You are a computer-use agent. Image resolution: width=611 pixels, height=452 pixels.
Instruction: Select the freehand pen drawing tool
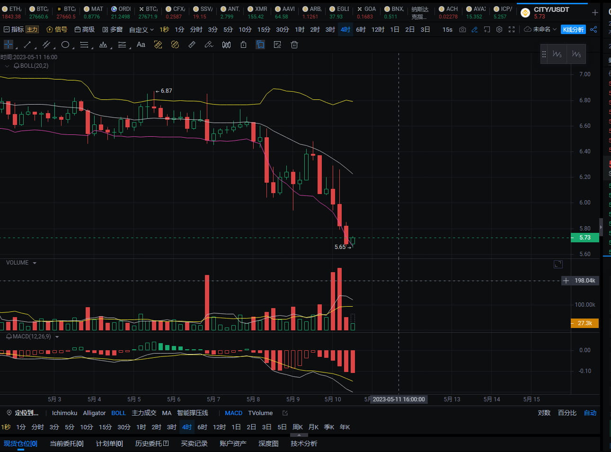coord(209,44)
